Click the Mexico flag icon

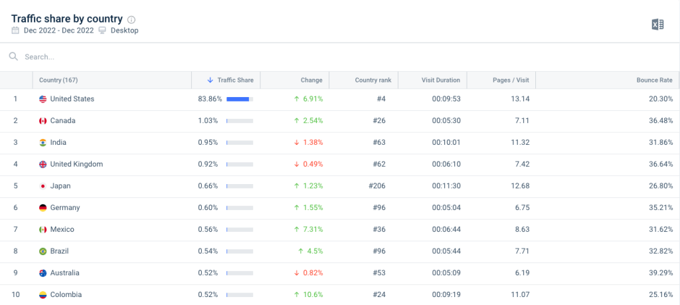pos(43,229)
